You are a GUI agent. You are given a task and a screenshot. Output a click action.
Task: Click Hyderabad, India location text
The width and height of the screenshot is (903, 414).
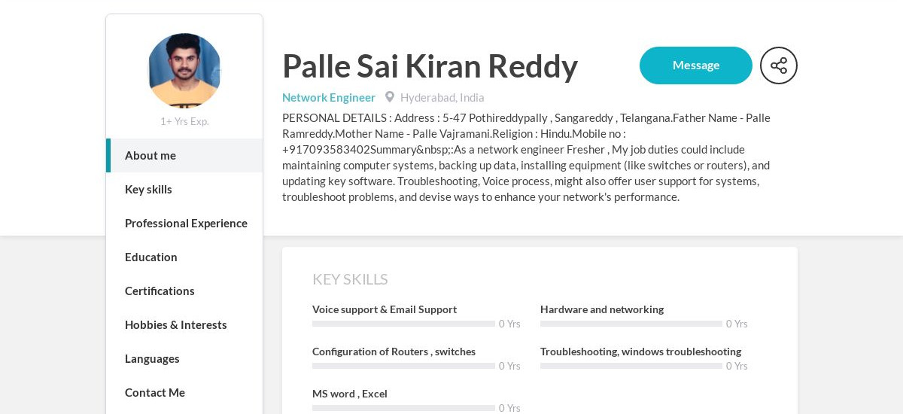click(442, 97)
